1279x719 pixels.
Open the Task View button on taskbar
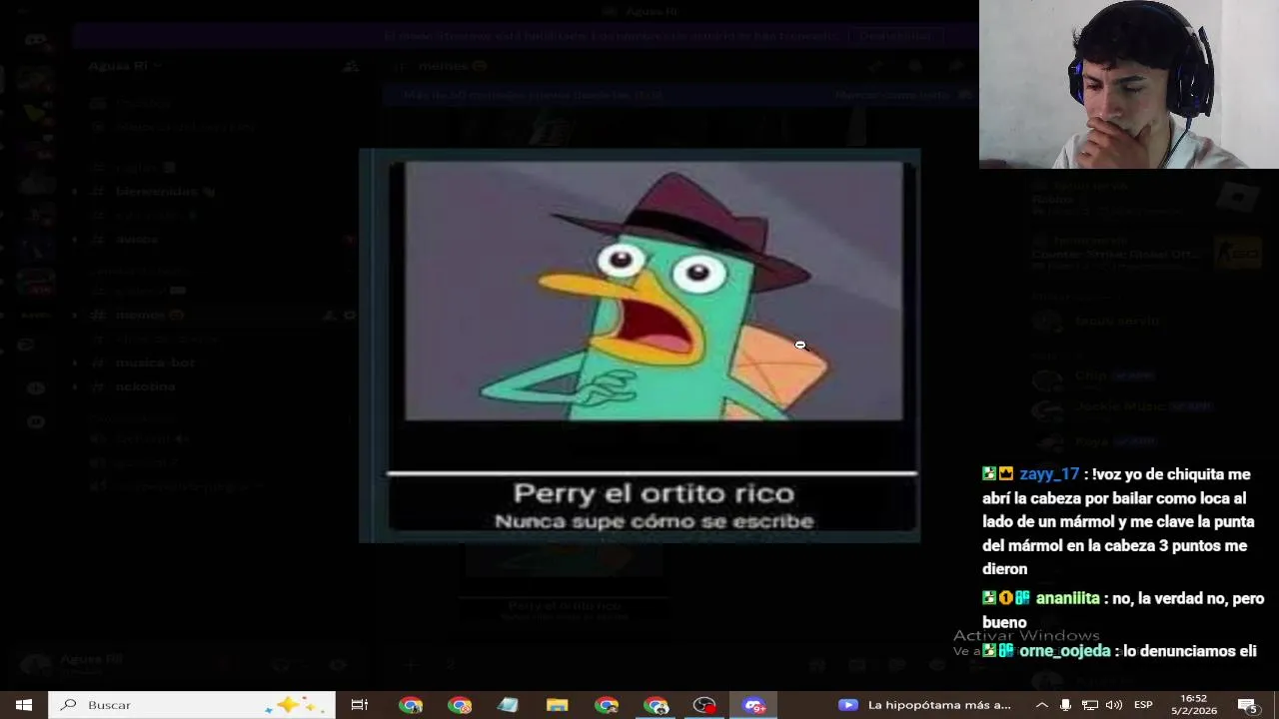(359, 705)
